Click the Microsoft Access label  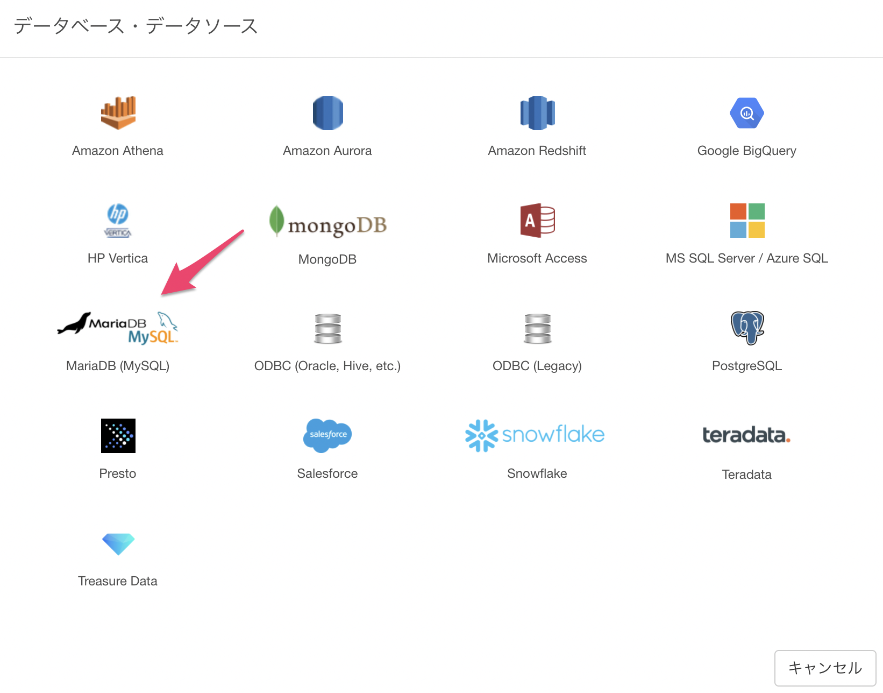(x=537, y=258)
